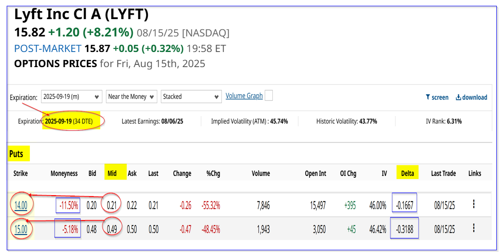Open links menu for 15.00 strike row

(474, 228)
